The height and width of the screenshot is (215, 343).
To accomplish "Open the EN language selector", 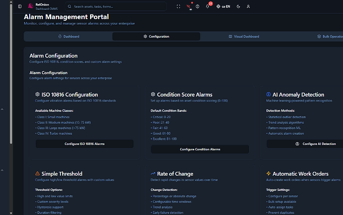I will pos(223,6).
